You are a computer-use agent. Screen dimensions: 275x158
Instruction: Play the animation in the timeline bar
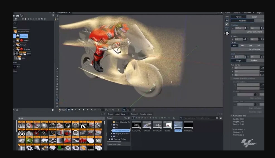coord(79,110)
